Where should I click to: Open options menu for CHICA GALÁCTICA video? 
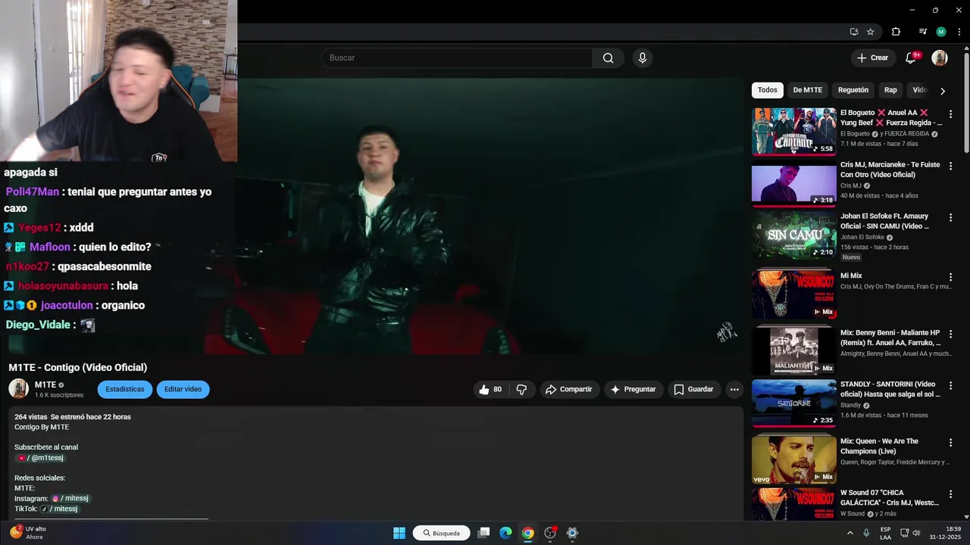coord(950,494)
